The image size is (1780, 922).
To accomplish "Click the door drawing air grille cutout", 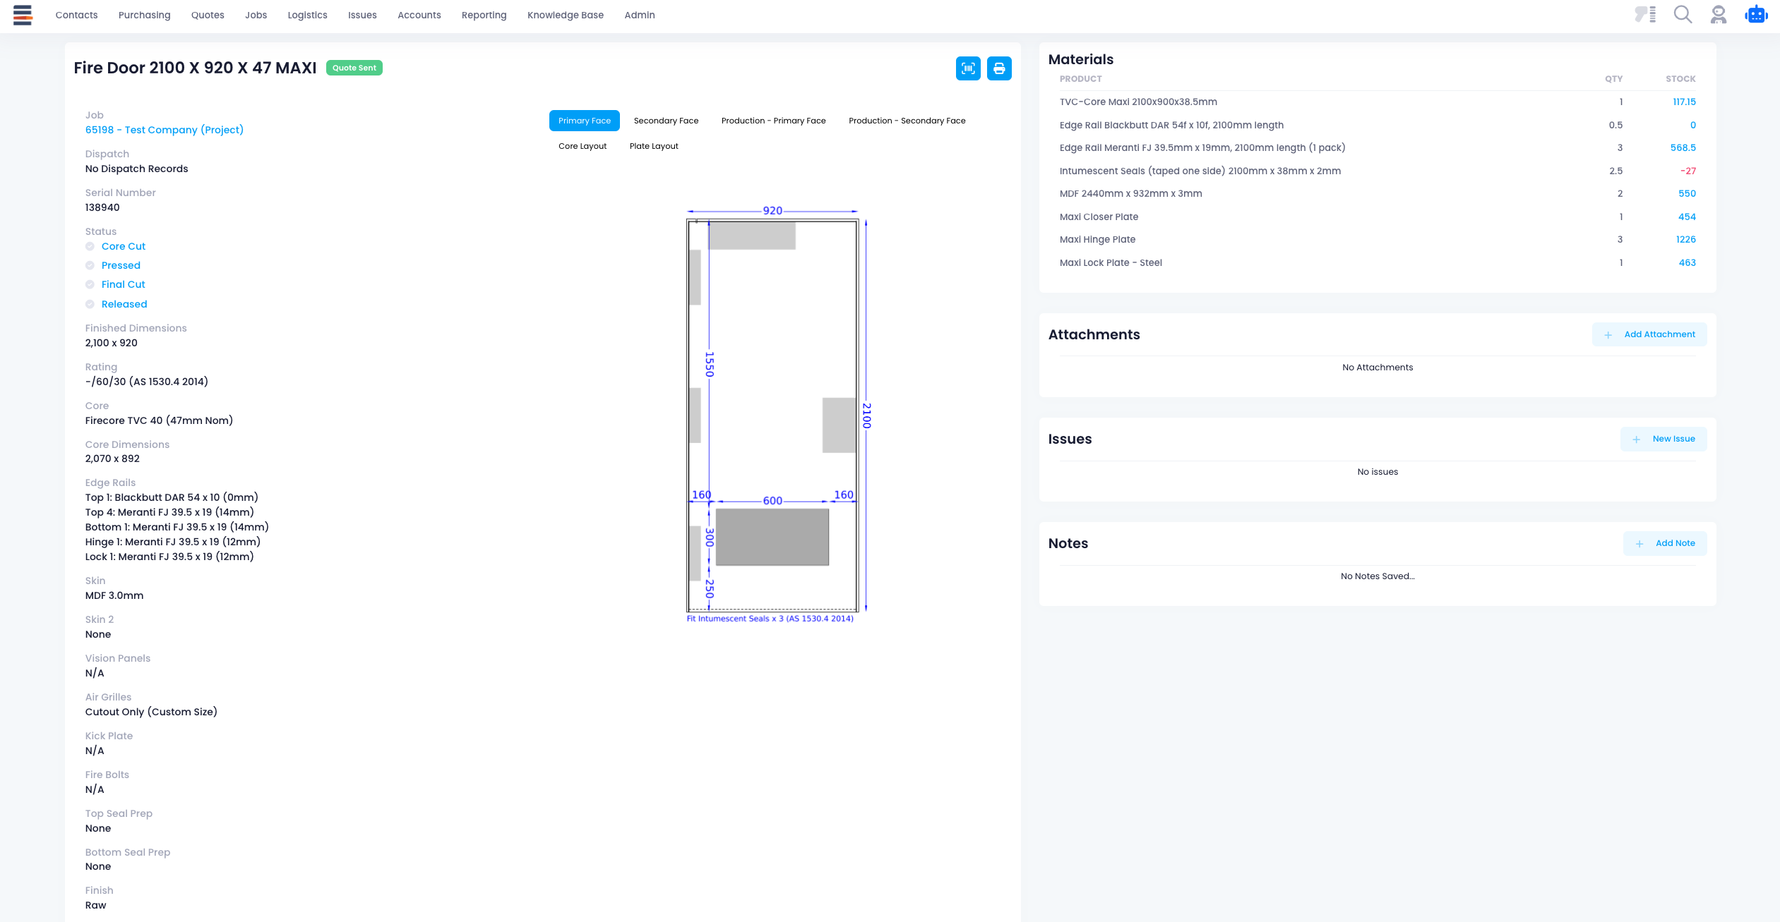I will (x=772, y=537).
